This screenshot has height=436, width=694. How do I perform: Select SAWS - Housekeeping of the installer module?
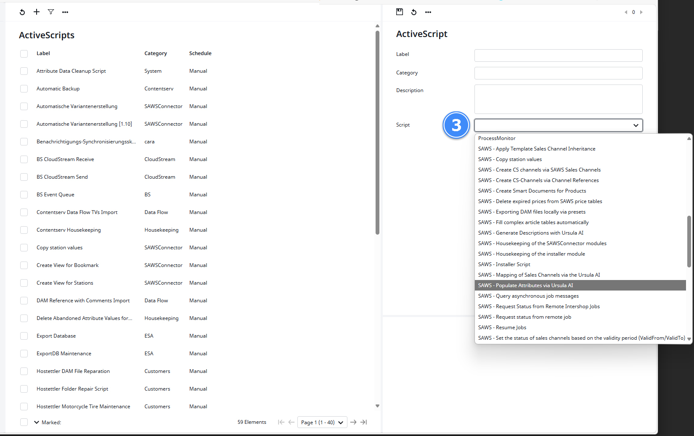tap(580, 254)
